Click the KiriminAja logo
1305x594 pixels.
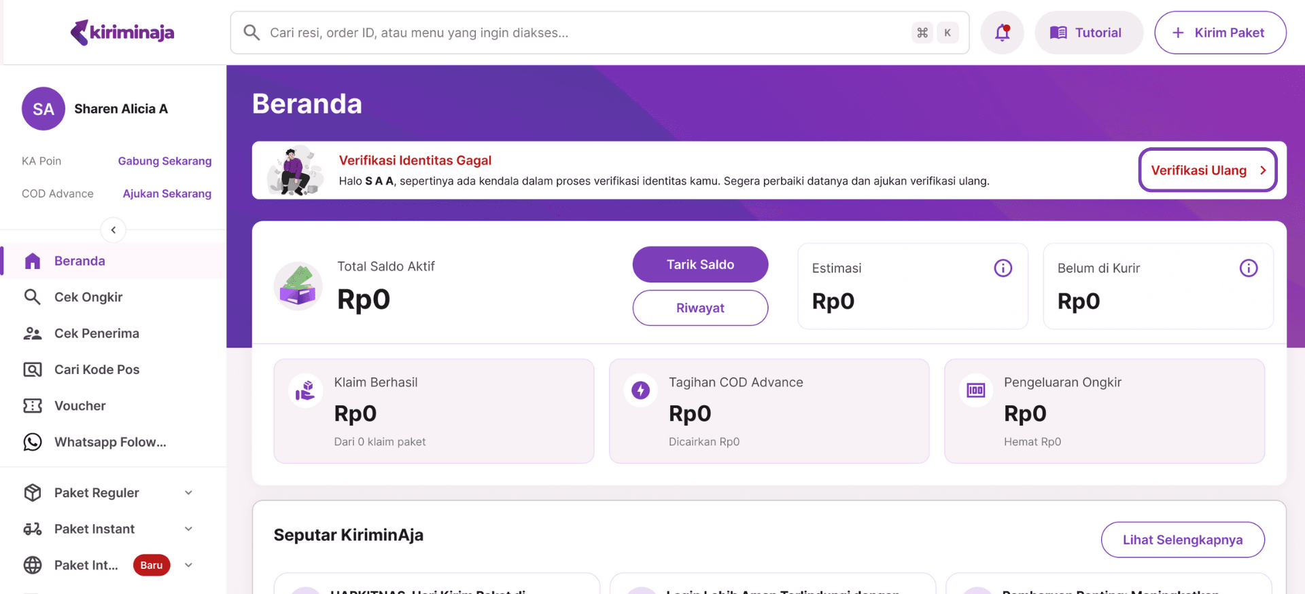pos(122,32)
